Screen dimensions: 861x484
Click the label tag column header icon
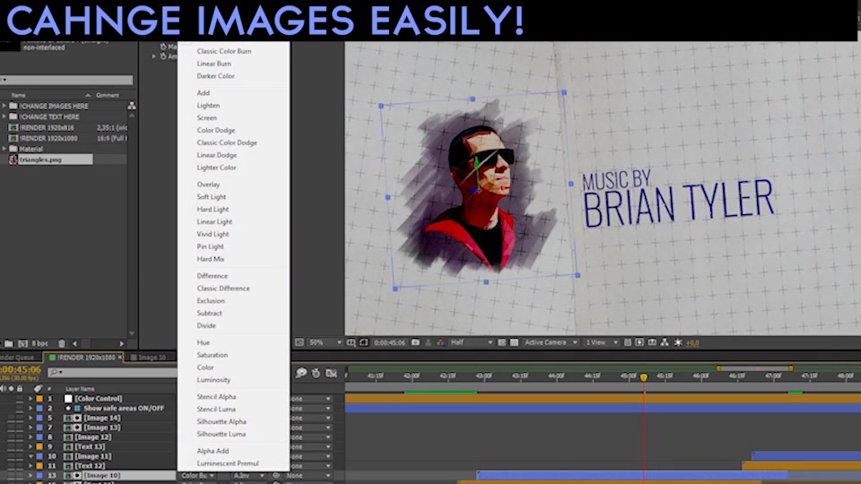tap(38, 388)
